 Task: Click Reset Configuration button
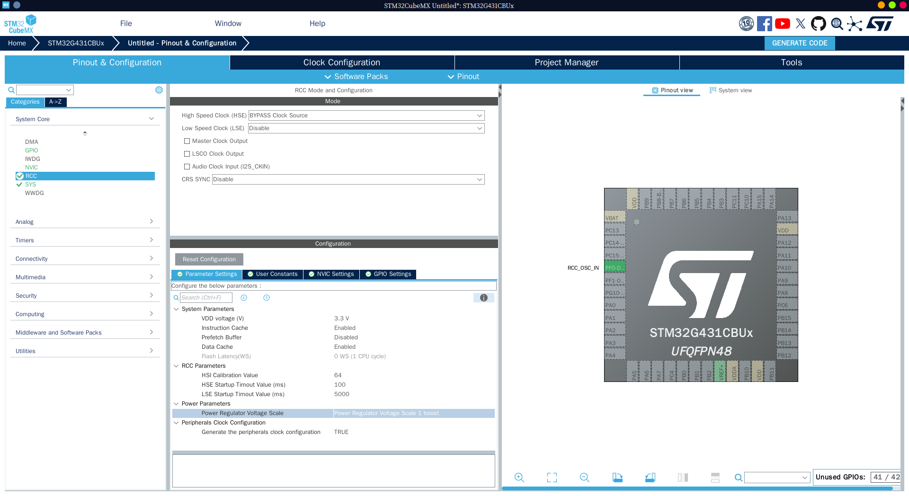(x=209, y=259)
